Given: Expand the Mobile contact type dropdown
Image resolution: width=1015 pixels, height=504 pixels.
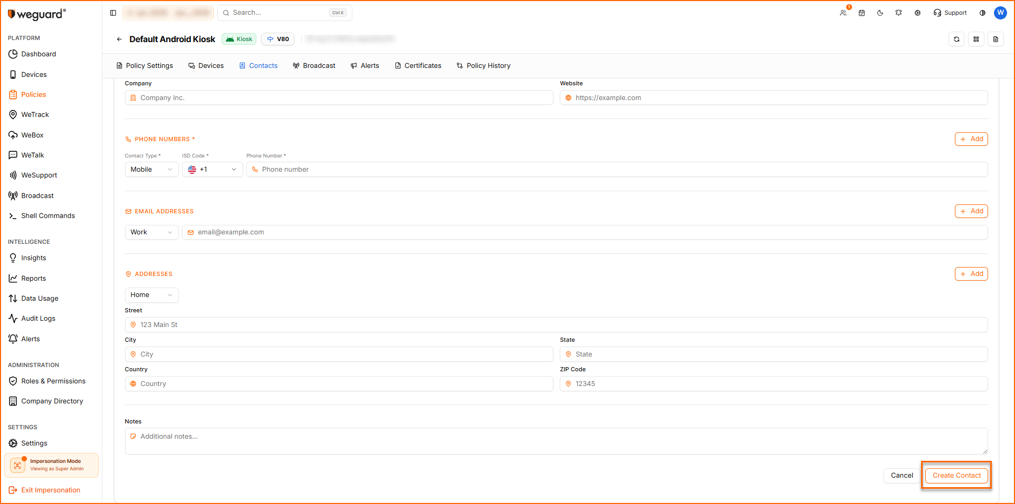Looking at the screenshot, I should tap(151, 170).
